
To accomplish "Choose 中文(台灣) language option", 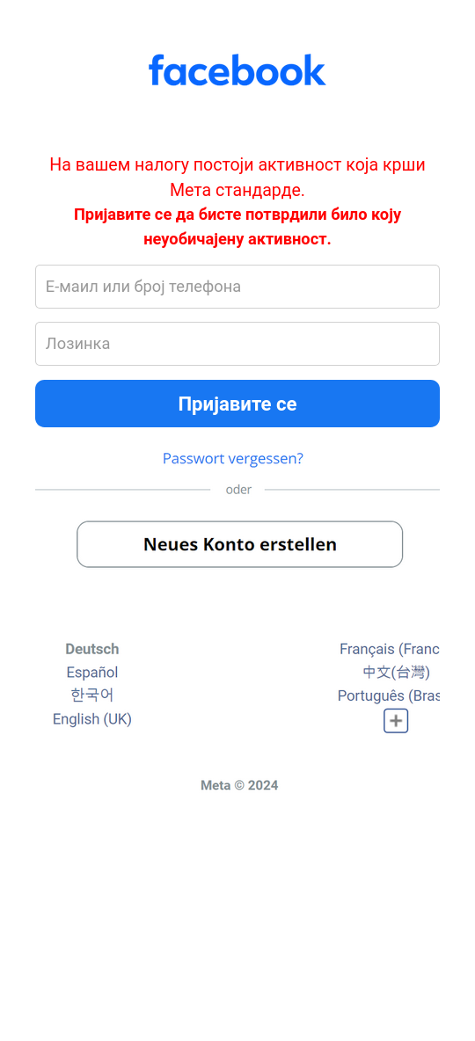I will (x=396, y=672).
